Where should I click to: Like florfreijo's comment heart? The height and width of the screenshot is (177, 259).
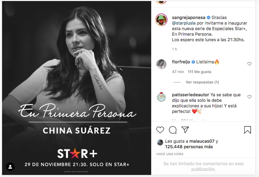(249, 64)
